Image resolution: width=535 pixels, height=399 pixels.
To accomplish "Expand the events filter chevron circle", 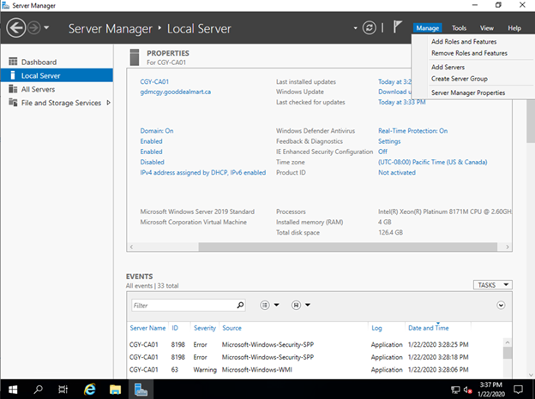I will [x=501, y=305].
